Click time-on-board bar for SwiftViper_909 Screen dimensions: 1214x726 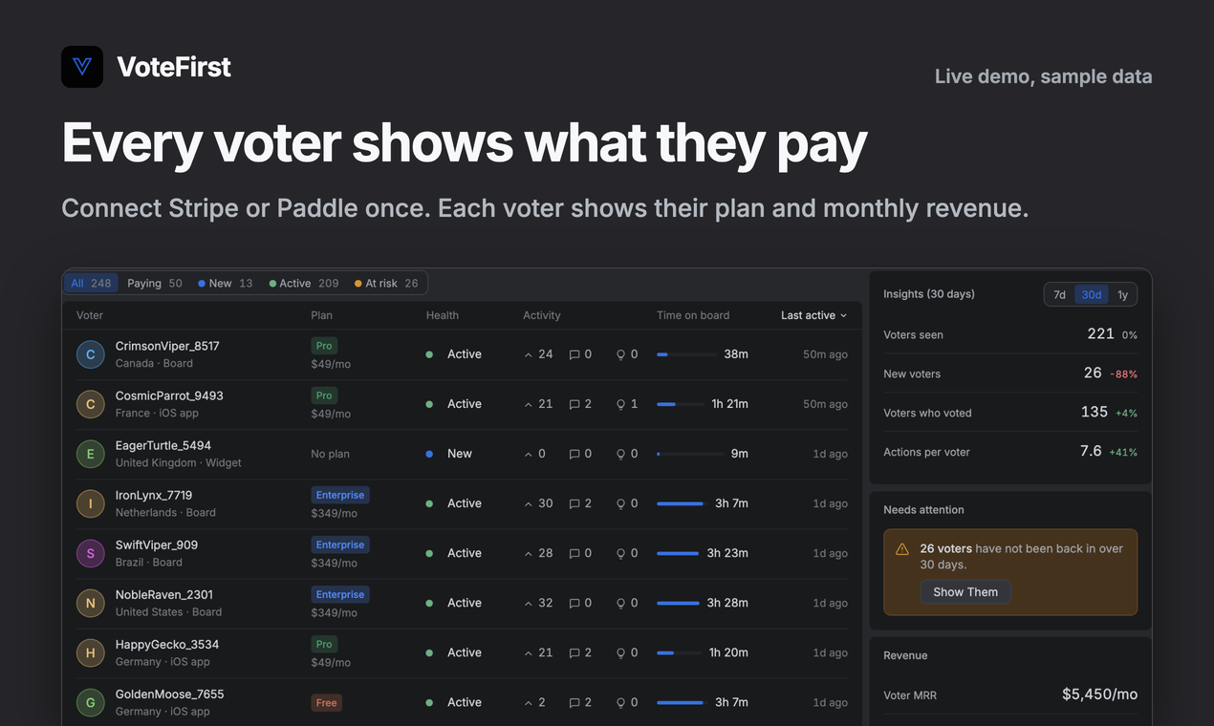(678, 553)
